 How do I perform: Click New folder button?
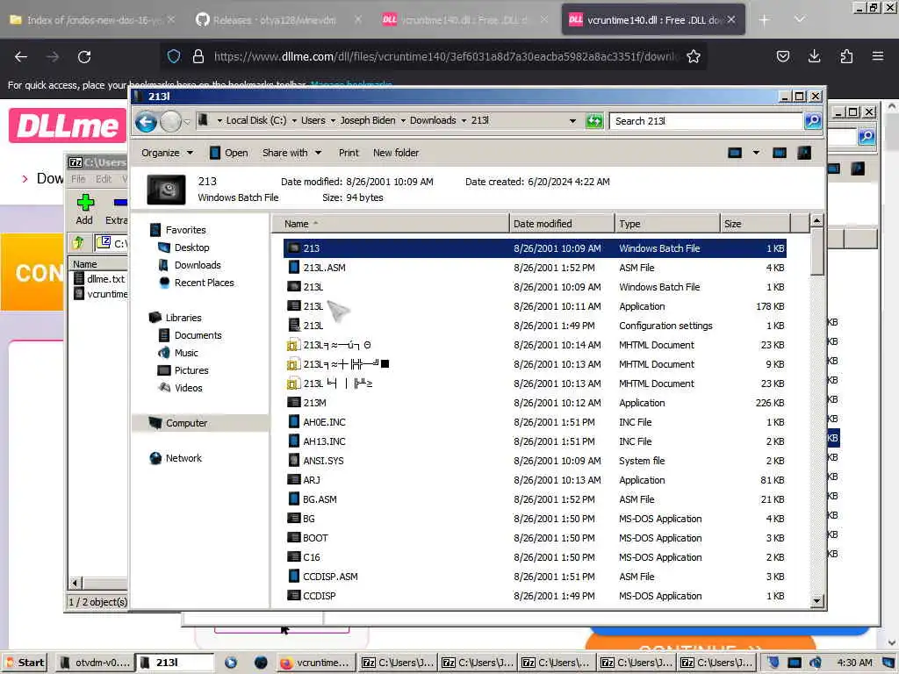[x=396, y=153]
